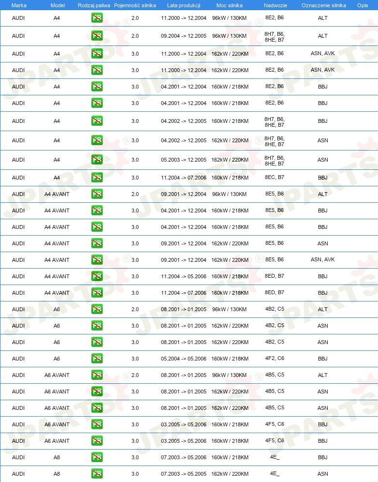The width and height of the screenshot is (378, 482).
Task: Click petrol icon in A4 04.2002 ASN row
Action: 97,140
